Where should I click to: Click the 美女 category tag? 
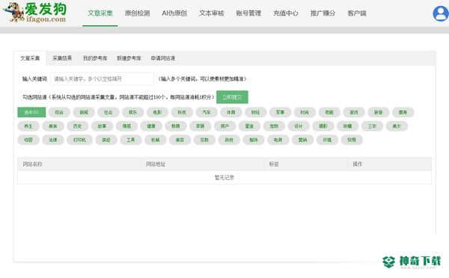click(x=397, y=126)
